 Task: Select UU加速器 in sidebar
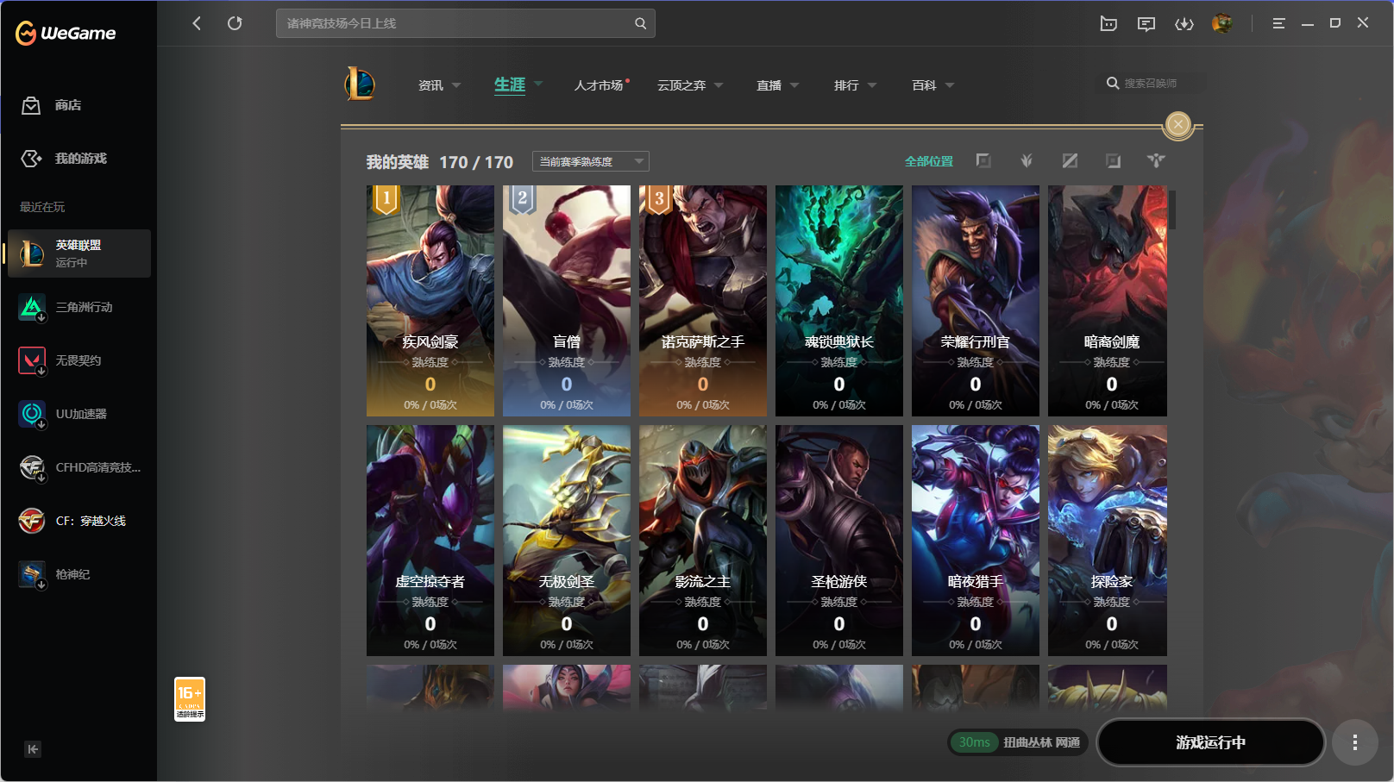click(x=79, y=414)
